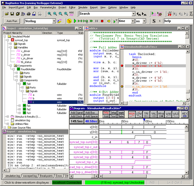The height and width of the screenshot is (186, 194).
Task: Open the Simulate menu
Action: click(83, 7)
